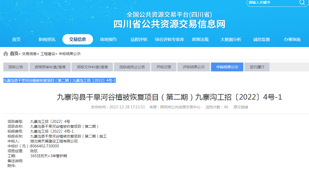Image resolution: width=309 pixels, height=174 pixels.
Task: Open 场地预约 navigation item
Action: click(x=108, y=39)
